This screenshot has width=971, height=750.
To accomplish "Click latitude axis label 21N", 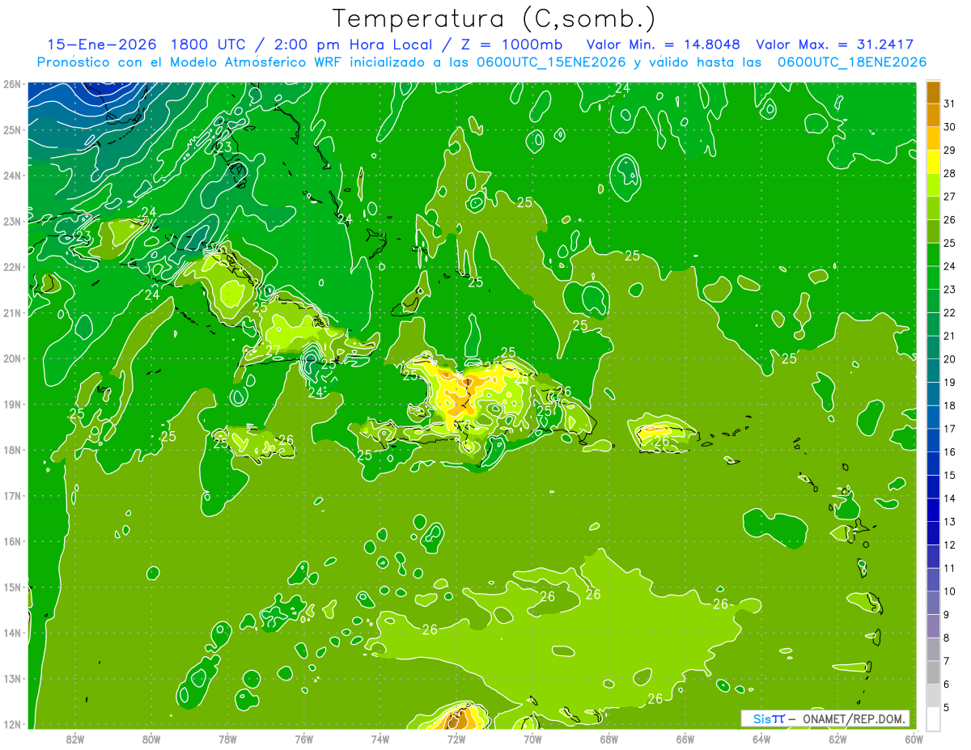I will tap(12, 312).
